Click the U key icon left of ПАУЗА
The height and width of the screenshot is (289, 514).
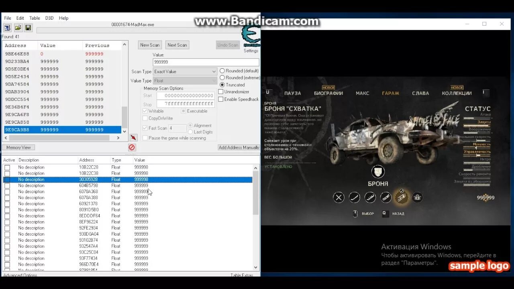268,92
